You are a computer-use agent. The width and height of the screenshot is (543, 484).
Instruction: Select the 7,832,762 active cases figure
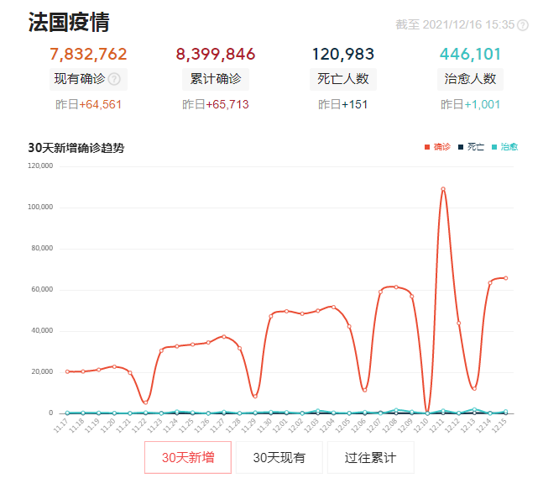[x=88, y=54]
